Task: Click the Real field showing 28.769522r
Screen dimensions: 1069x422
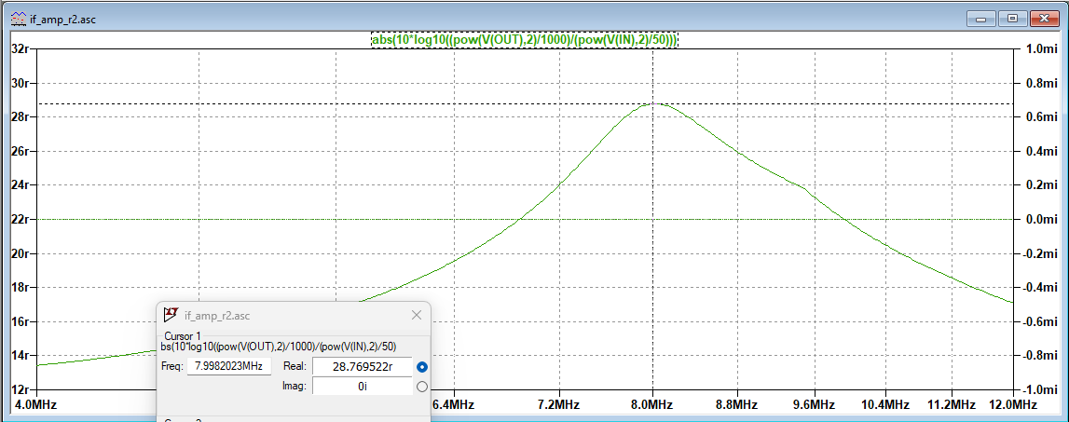Action: click(362, 366)
